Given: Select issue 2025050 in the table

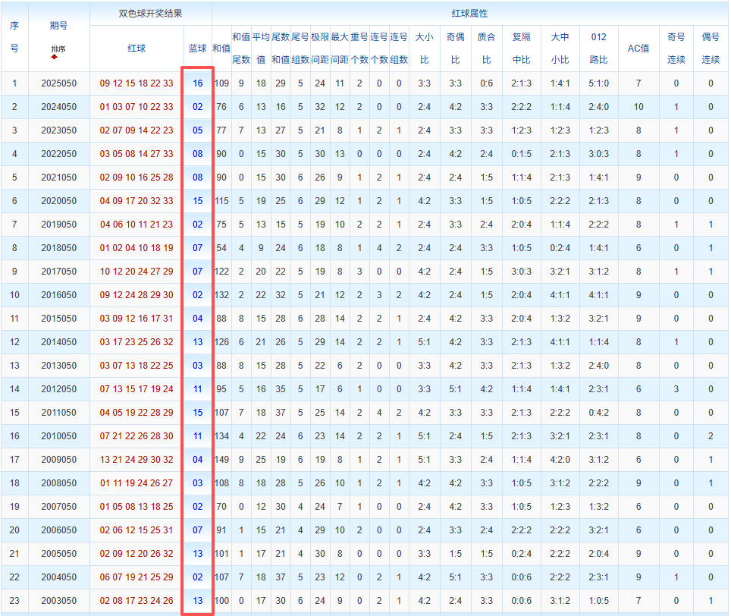Looking at the screenshot, I should click(x=58, y=83).
